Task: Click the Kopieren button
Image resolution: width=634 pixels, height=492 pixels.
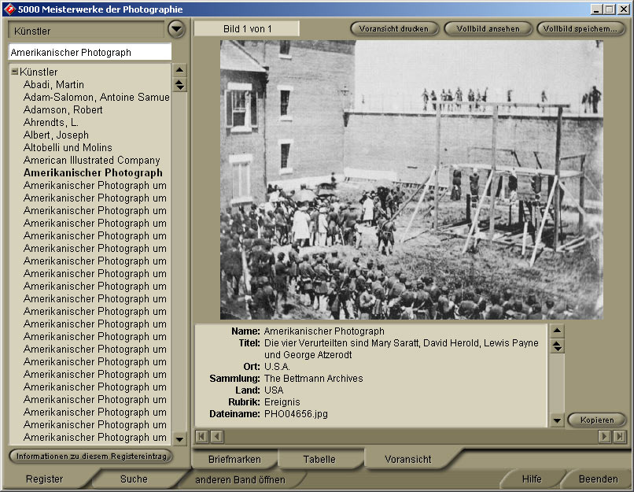Action: tap(596, 420)
